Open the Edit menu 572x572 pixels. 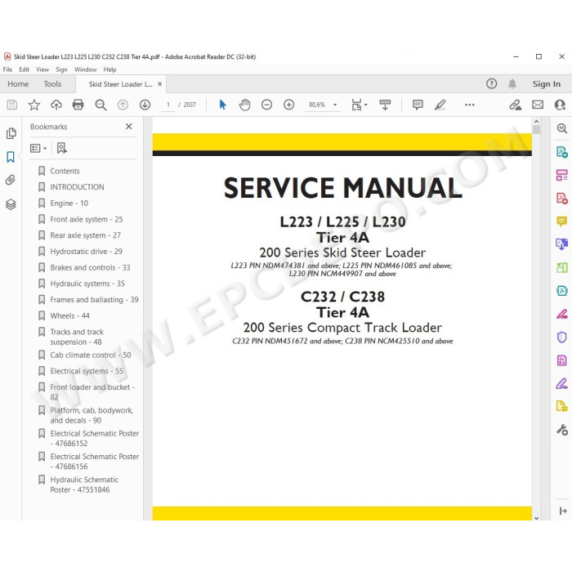24,69
